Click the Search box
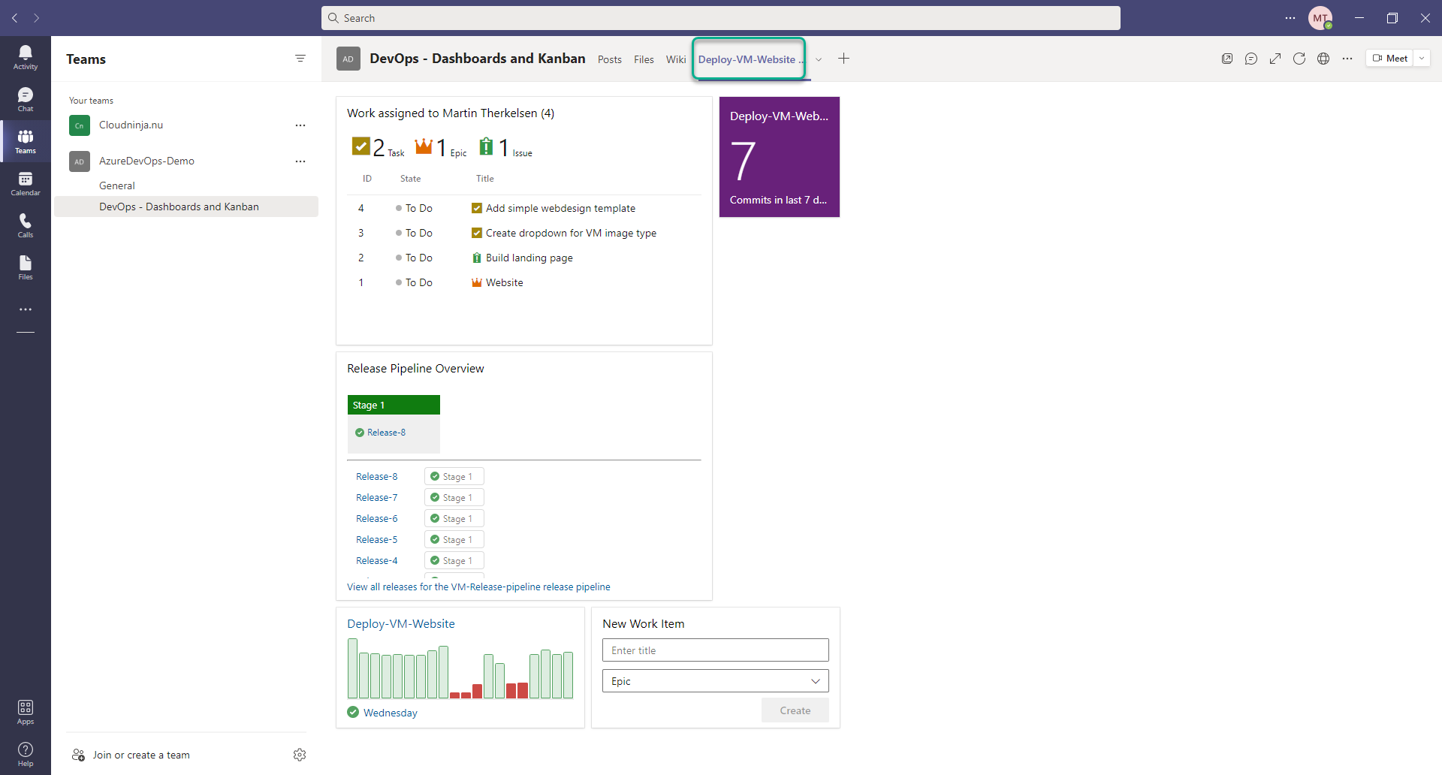 click(x=721, y=18)
